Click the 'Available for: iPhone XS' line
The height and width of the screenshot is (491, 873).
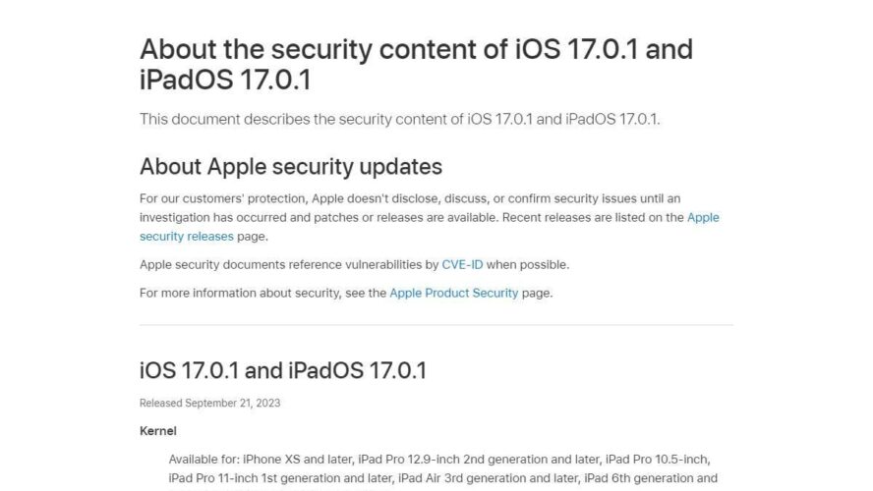pos(439,460)
